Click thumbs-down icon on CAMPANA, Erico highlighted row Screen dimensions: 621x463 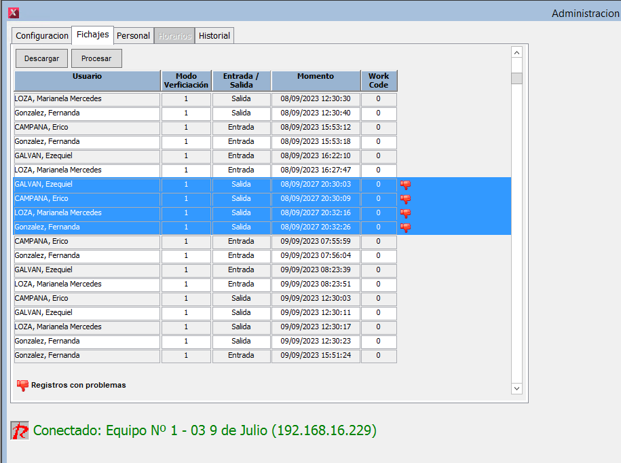(405, 199)
